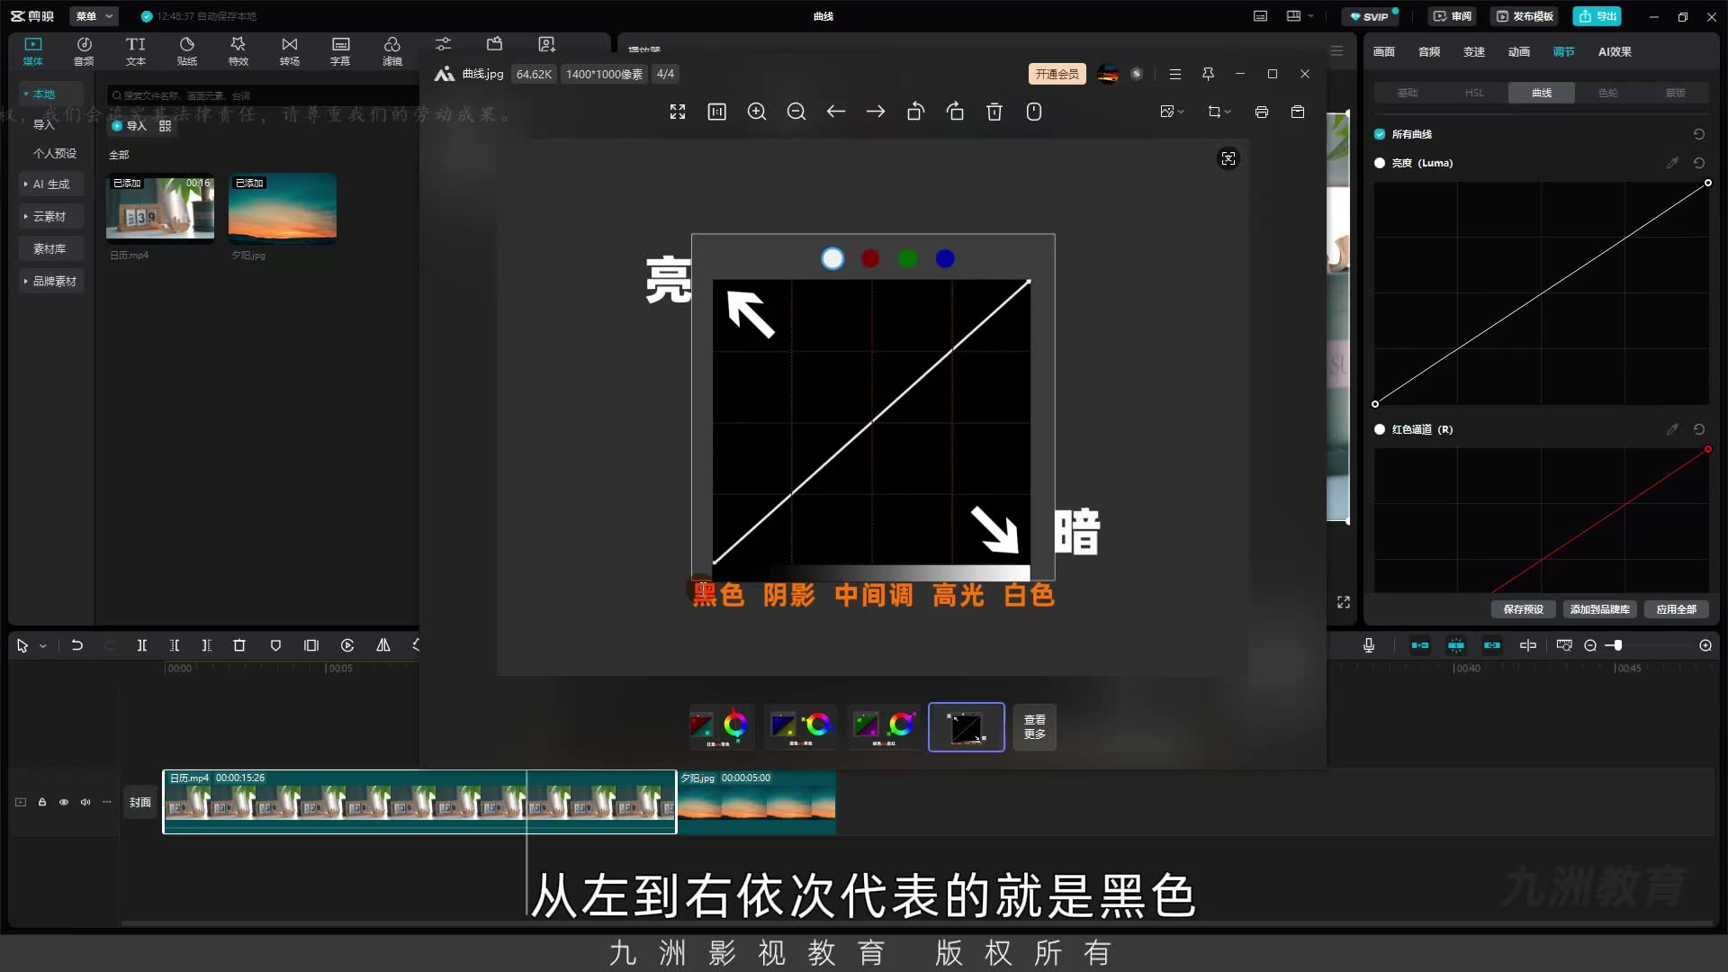
Task: Open the 字幕 captions panel
Action: 340,51
